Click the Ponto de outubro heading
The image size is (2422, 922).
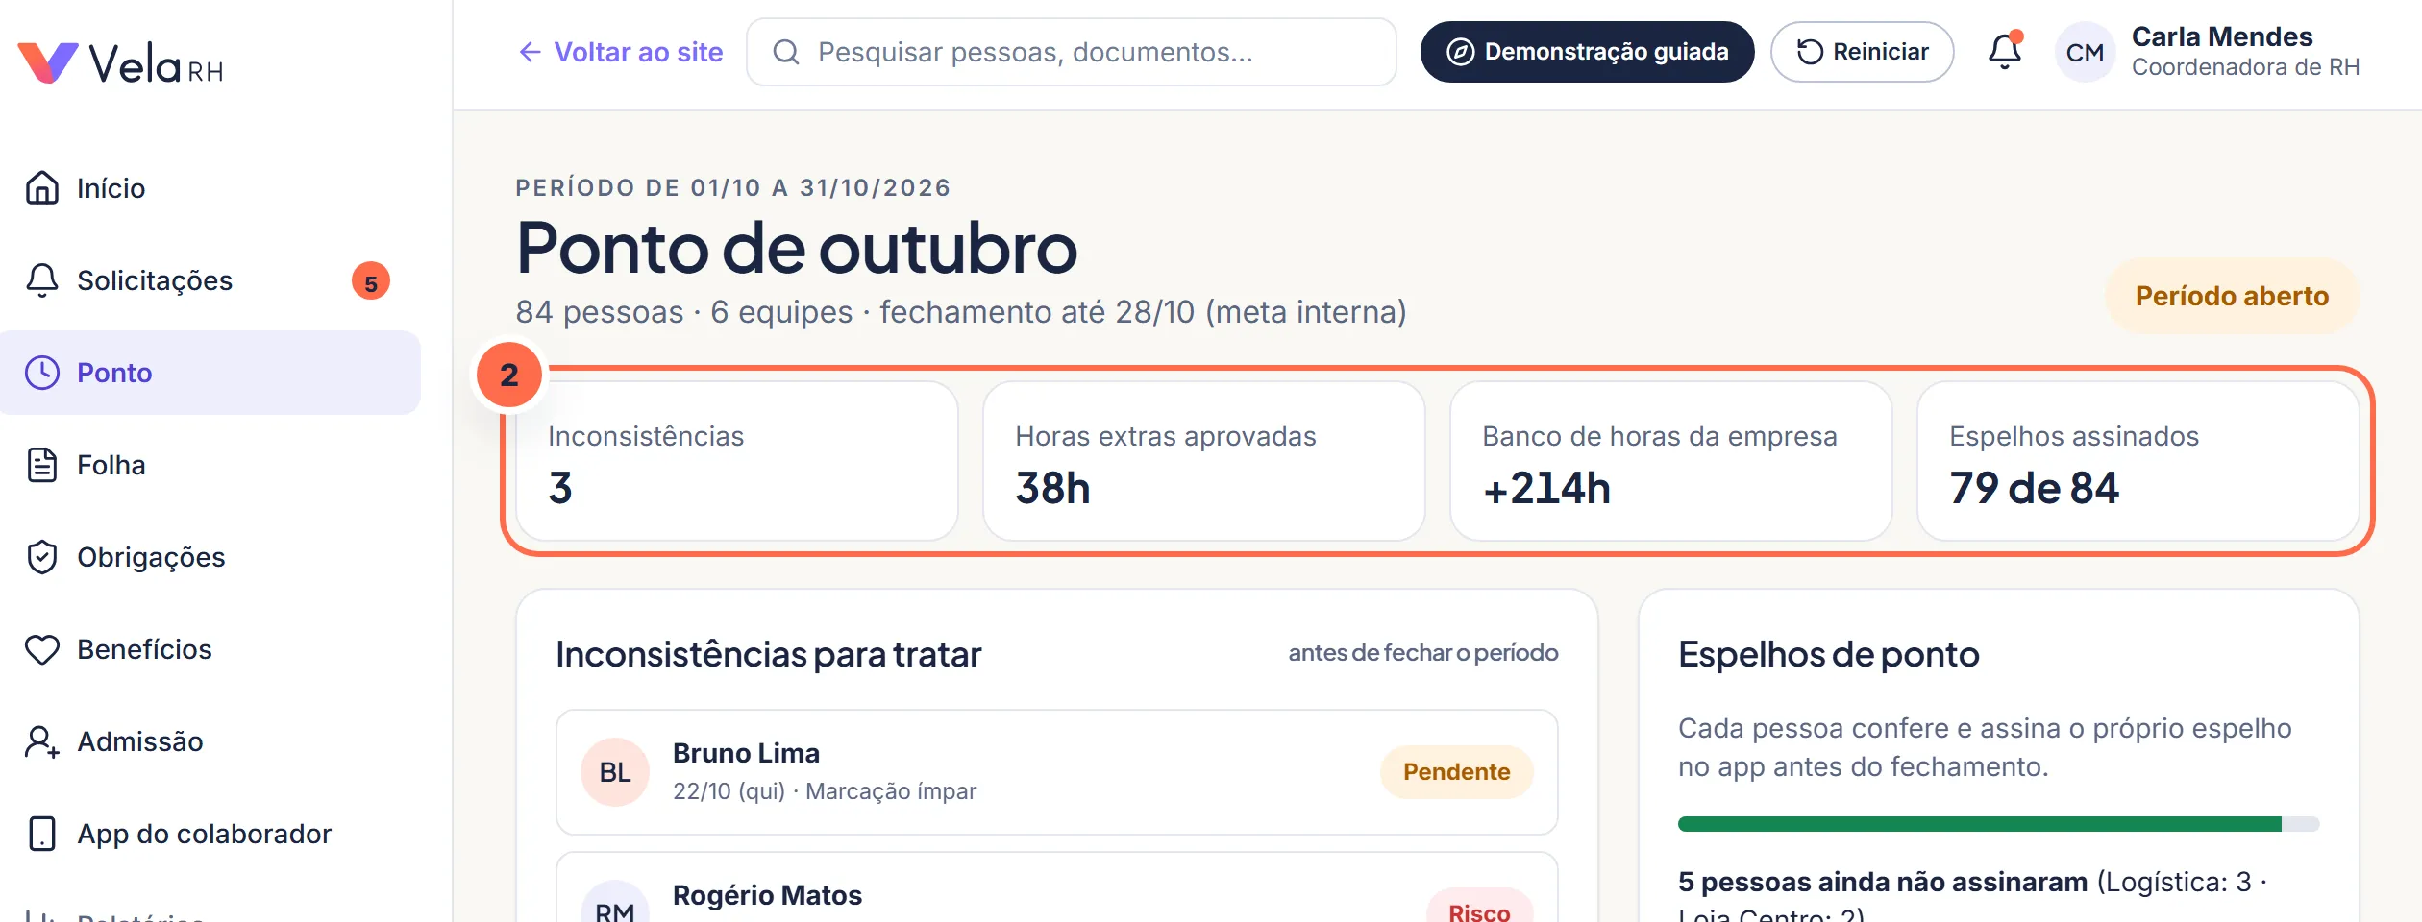click(797, 248)
